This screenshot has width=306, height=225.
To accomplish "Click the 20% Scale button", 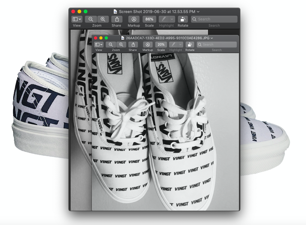I will coord(161,45).
